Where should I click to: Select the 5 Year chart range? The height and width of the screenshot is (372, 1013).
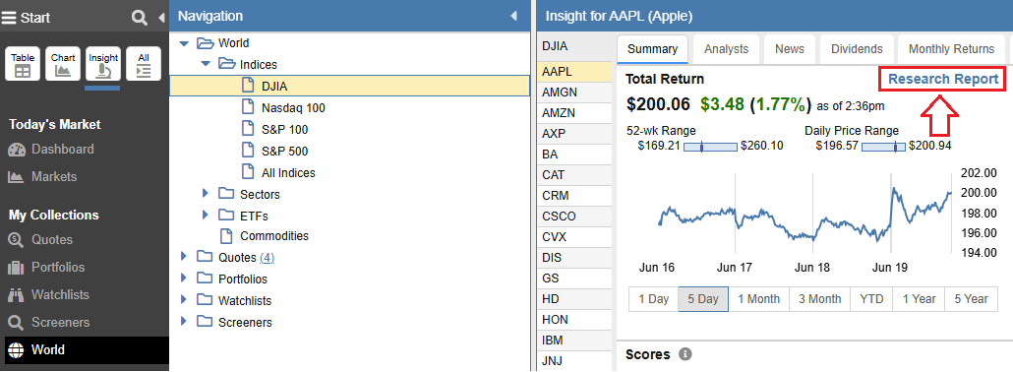pos(971,299)
